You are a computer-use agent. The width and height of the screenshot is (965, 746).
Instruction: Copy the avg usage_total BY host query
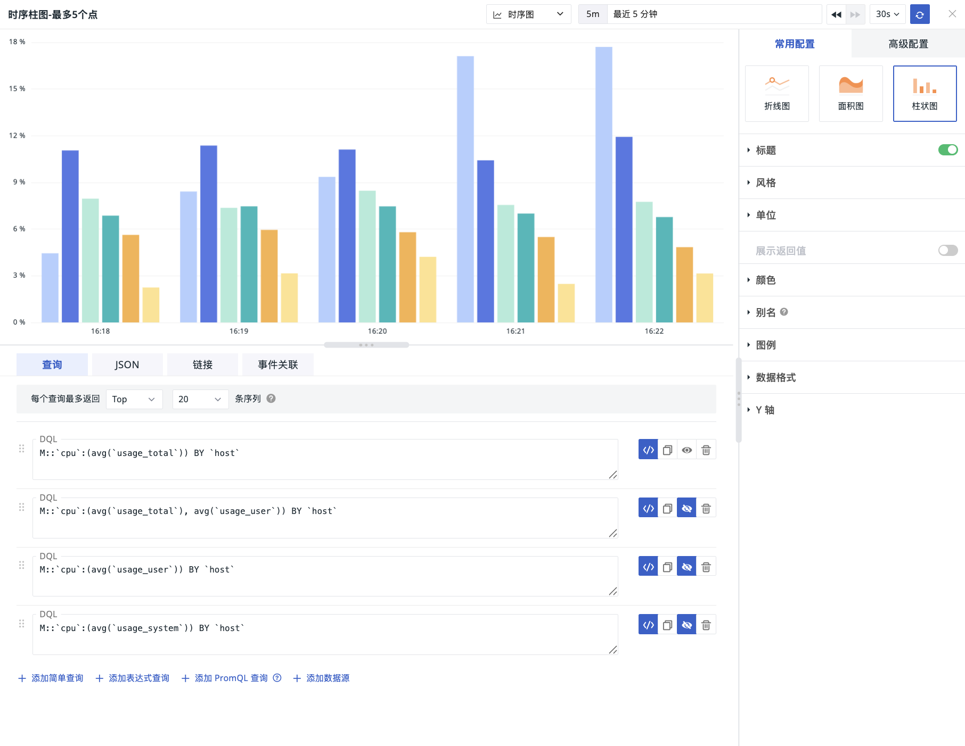tap(667, 450)
